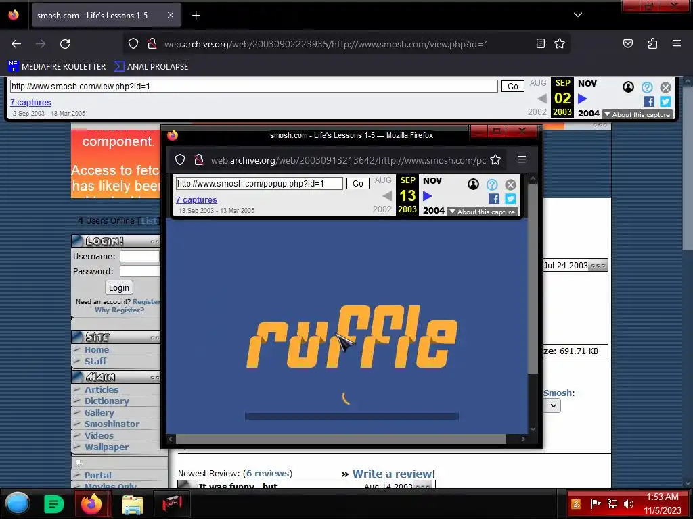Click next capture arrow in main Wayback toolbar
Image resolution: width=693 pixels, height=519 pixels.
pyautogui.click(x=583, y=99)
